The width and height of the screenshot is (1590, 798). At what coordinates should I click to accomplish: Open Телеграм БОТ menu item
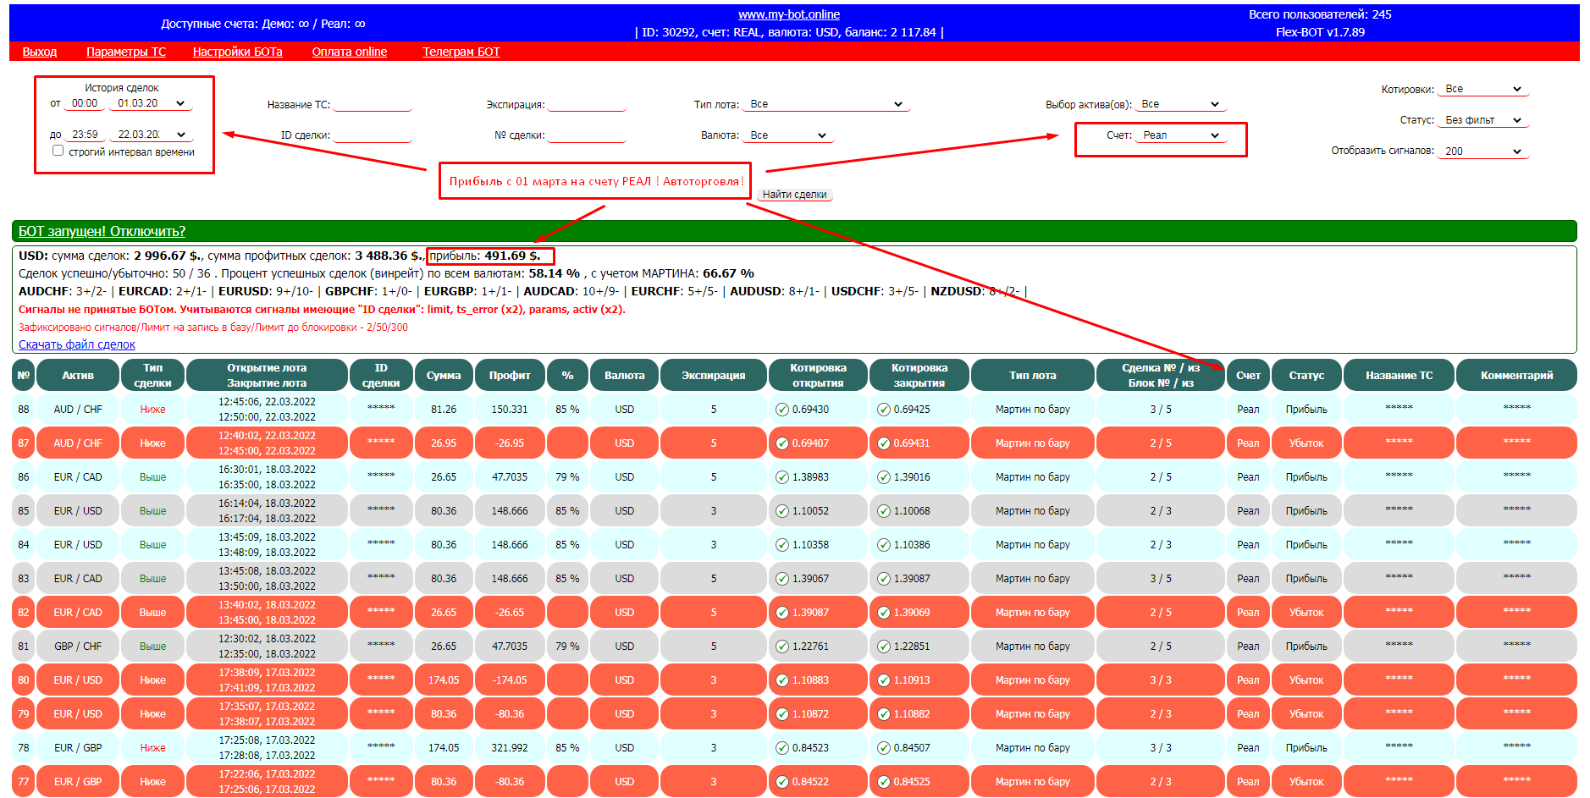[x=461, y=52]
